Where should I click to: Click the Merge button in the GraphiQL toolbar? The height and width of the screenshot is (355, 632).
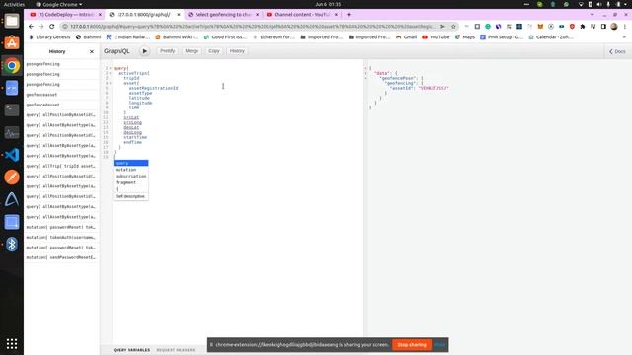(x=192, y=51)
